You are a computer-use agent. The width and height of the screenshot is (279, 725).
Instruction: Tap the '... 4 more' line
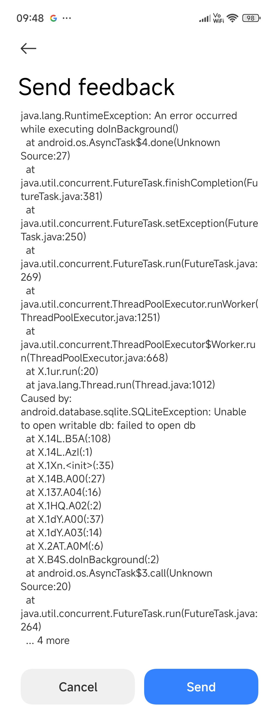[48, 640]
